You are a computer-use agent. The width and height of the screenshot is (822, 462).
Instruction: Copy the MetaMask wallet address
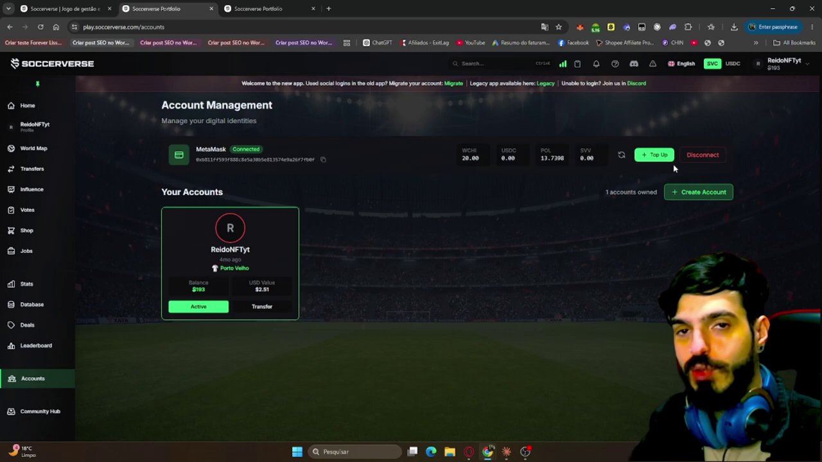pos(323,160)
